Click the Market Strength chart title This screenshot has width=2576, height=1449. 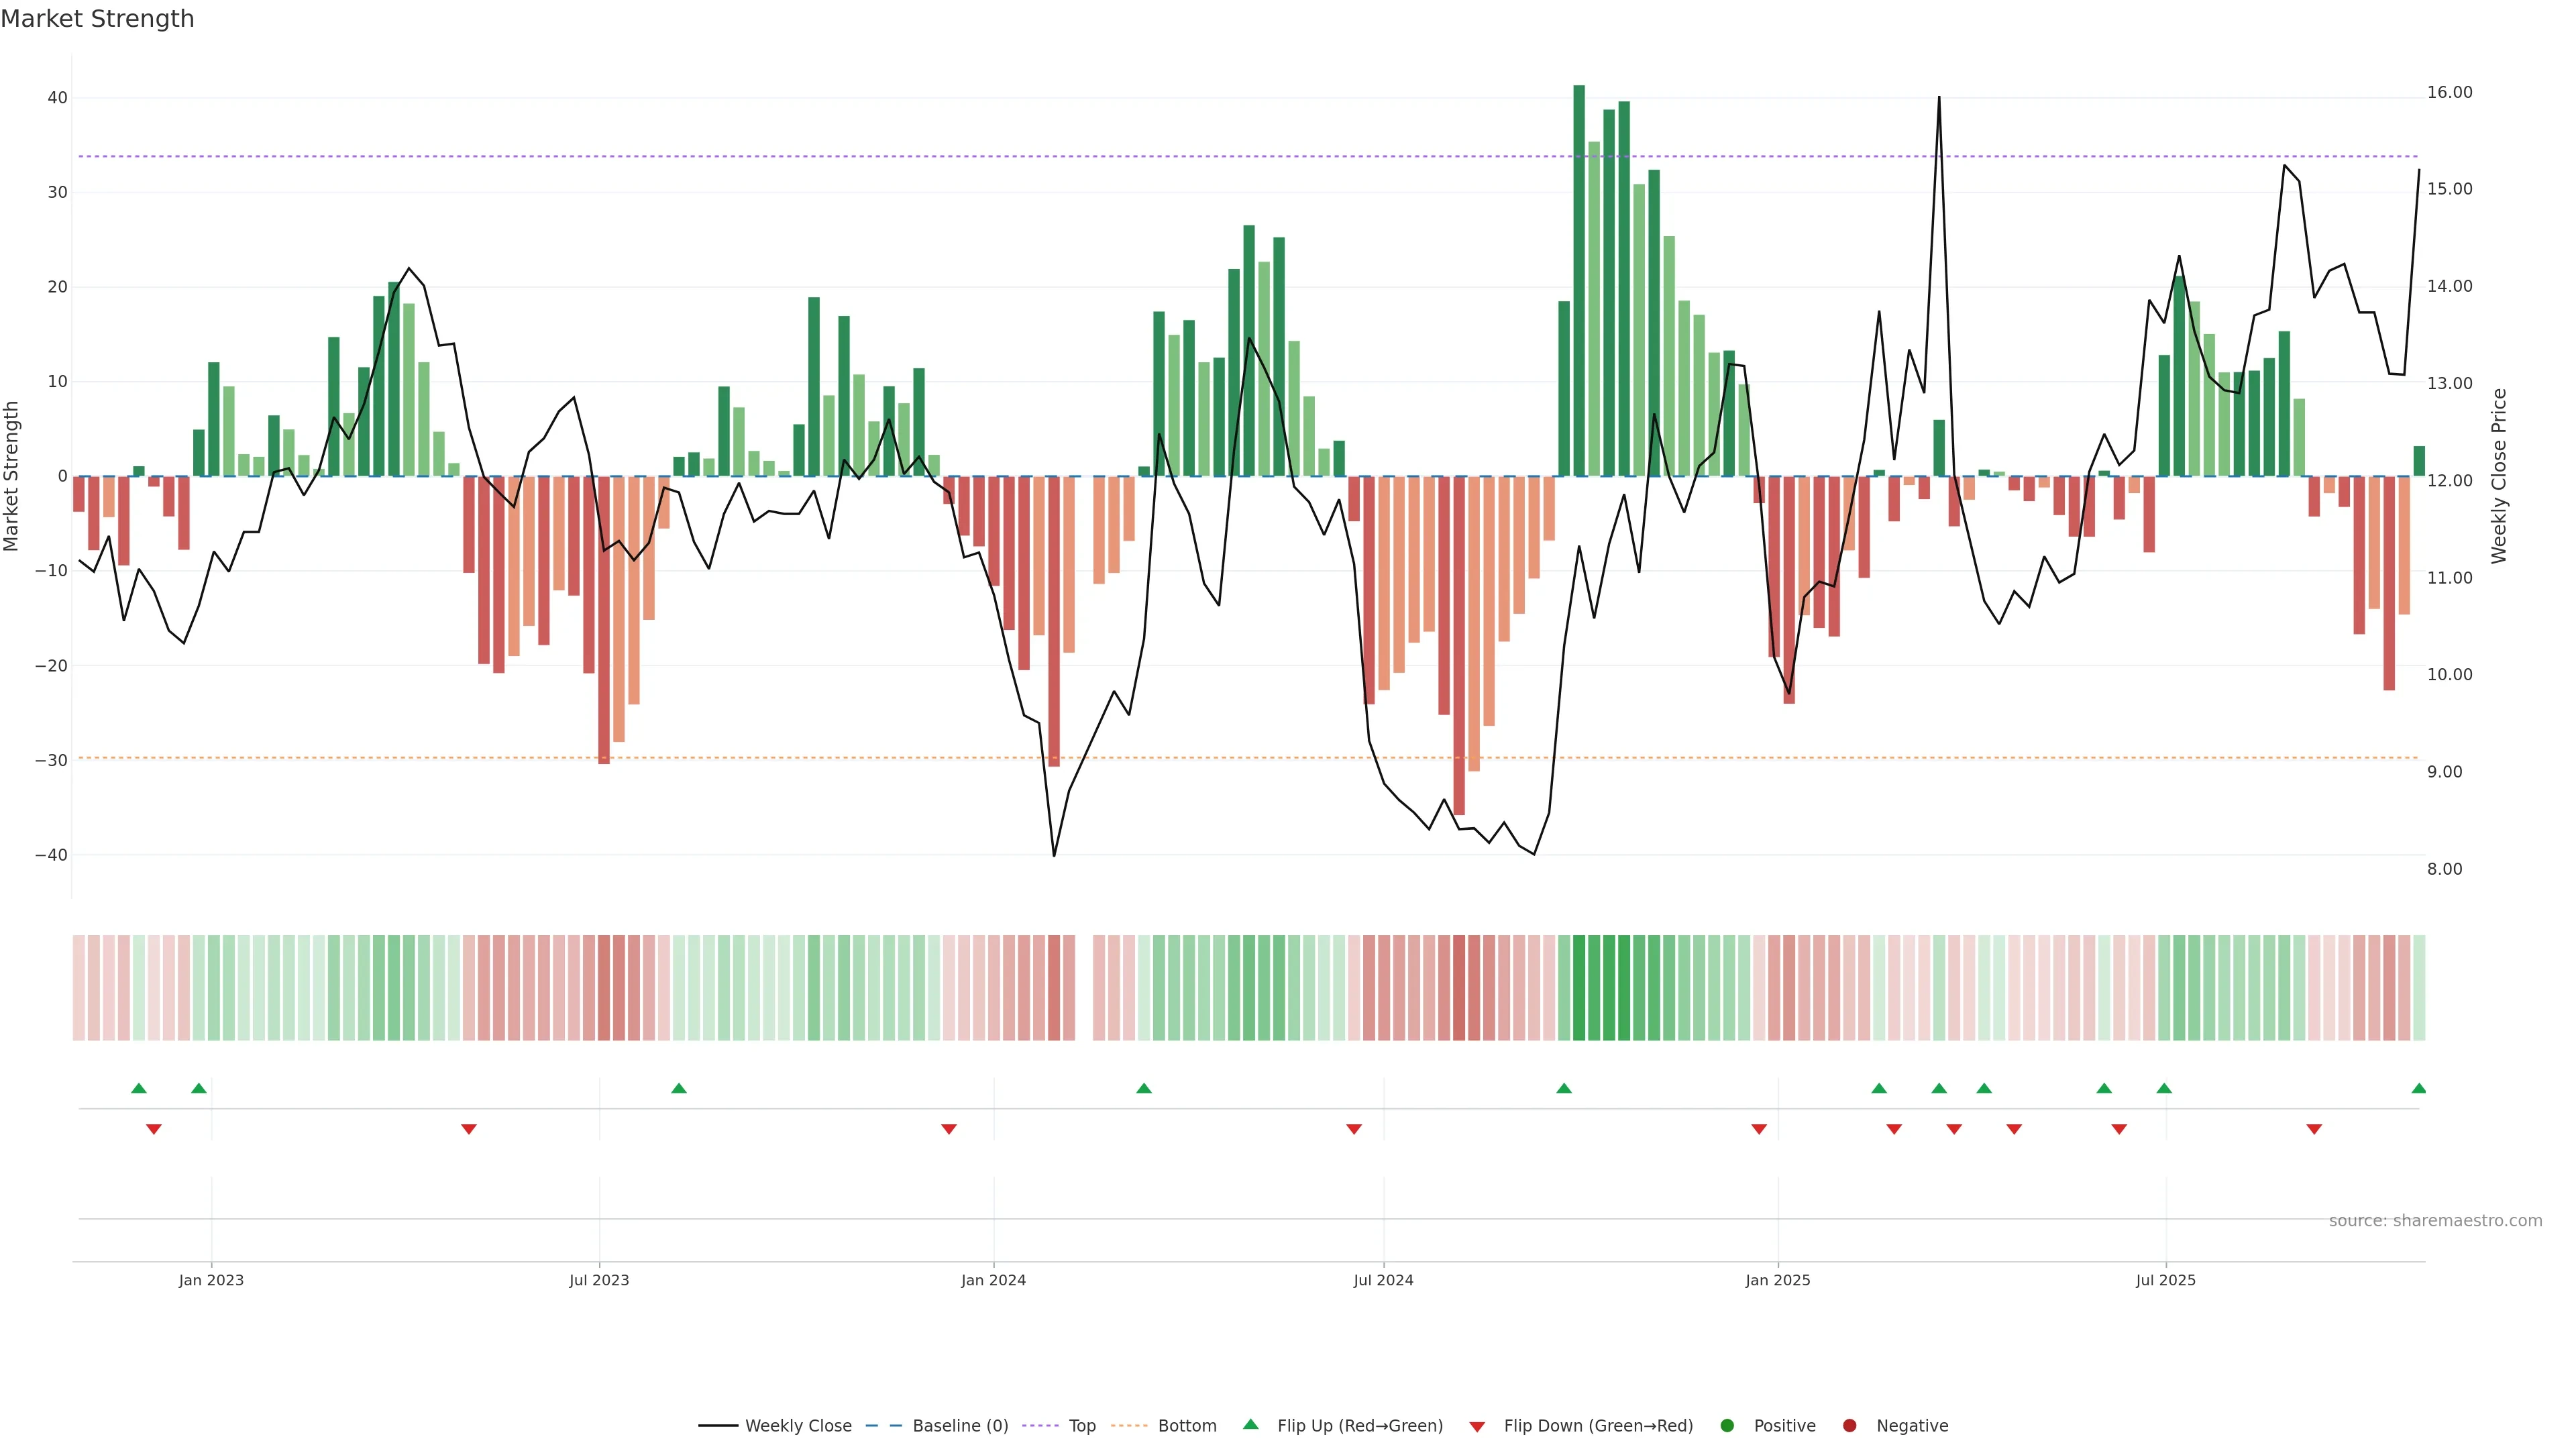coord(97,19)
